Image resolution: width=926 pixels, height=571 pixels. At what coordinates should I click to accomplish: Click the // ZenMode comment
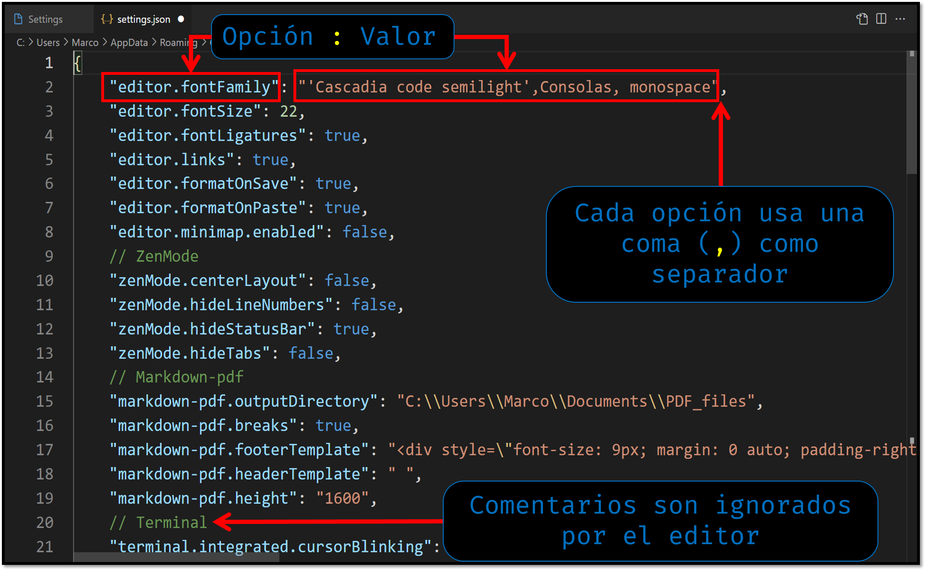coord(154,257)
